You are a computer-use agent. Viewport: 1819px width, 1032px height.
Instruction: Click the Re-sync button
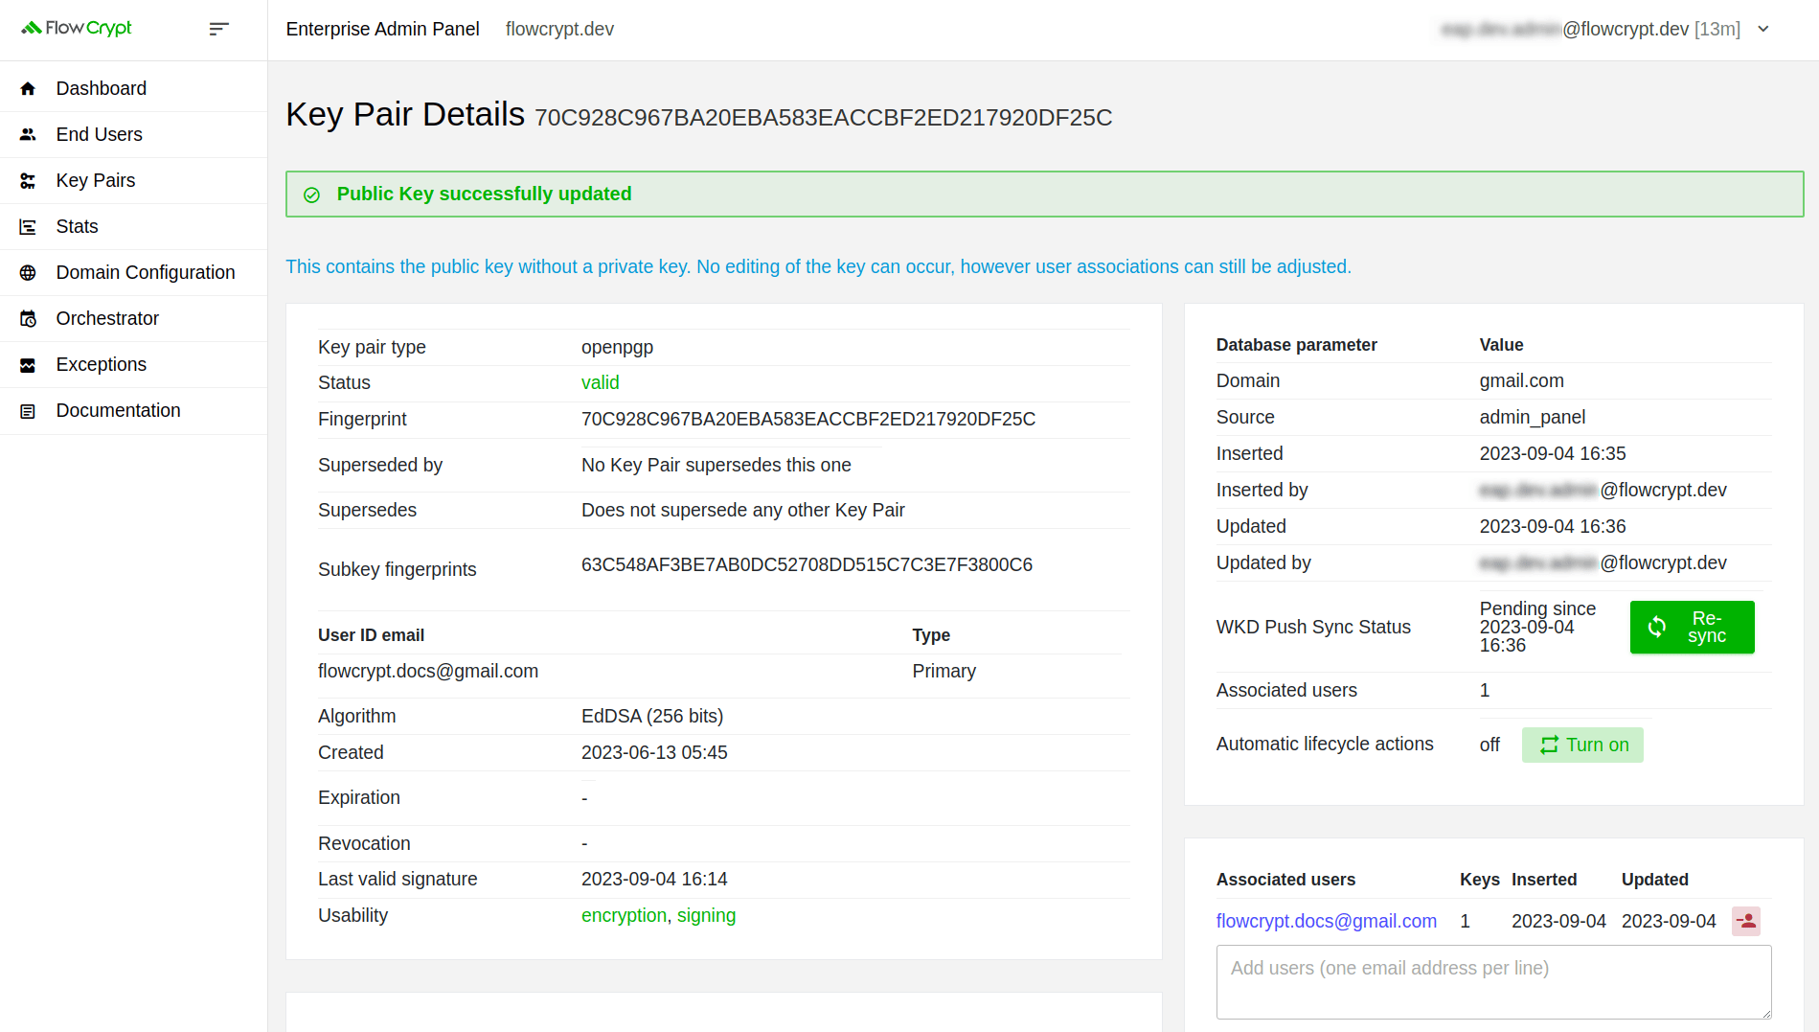point(1692,627)
